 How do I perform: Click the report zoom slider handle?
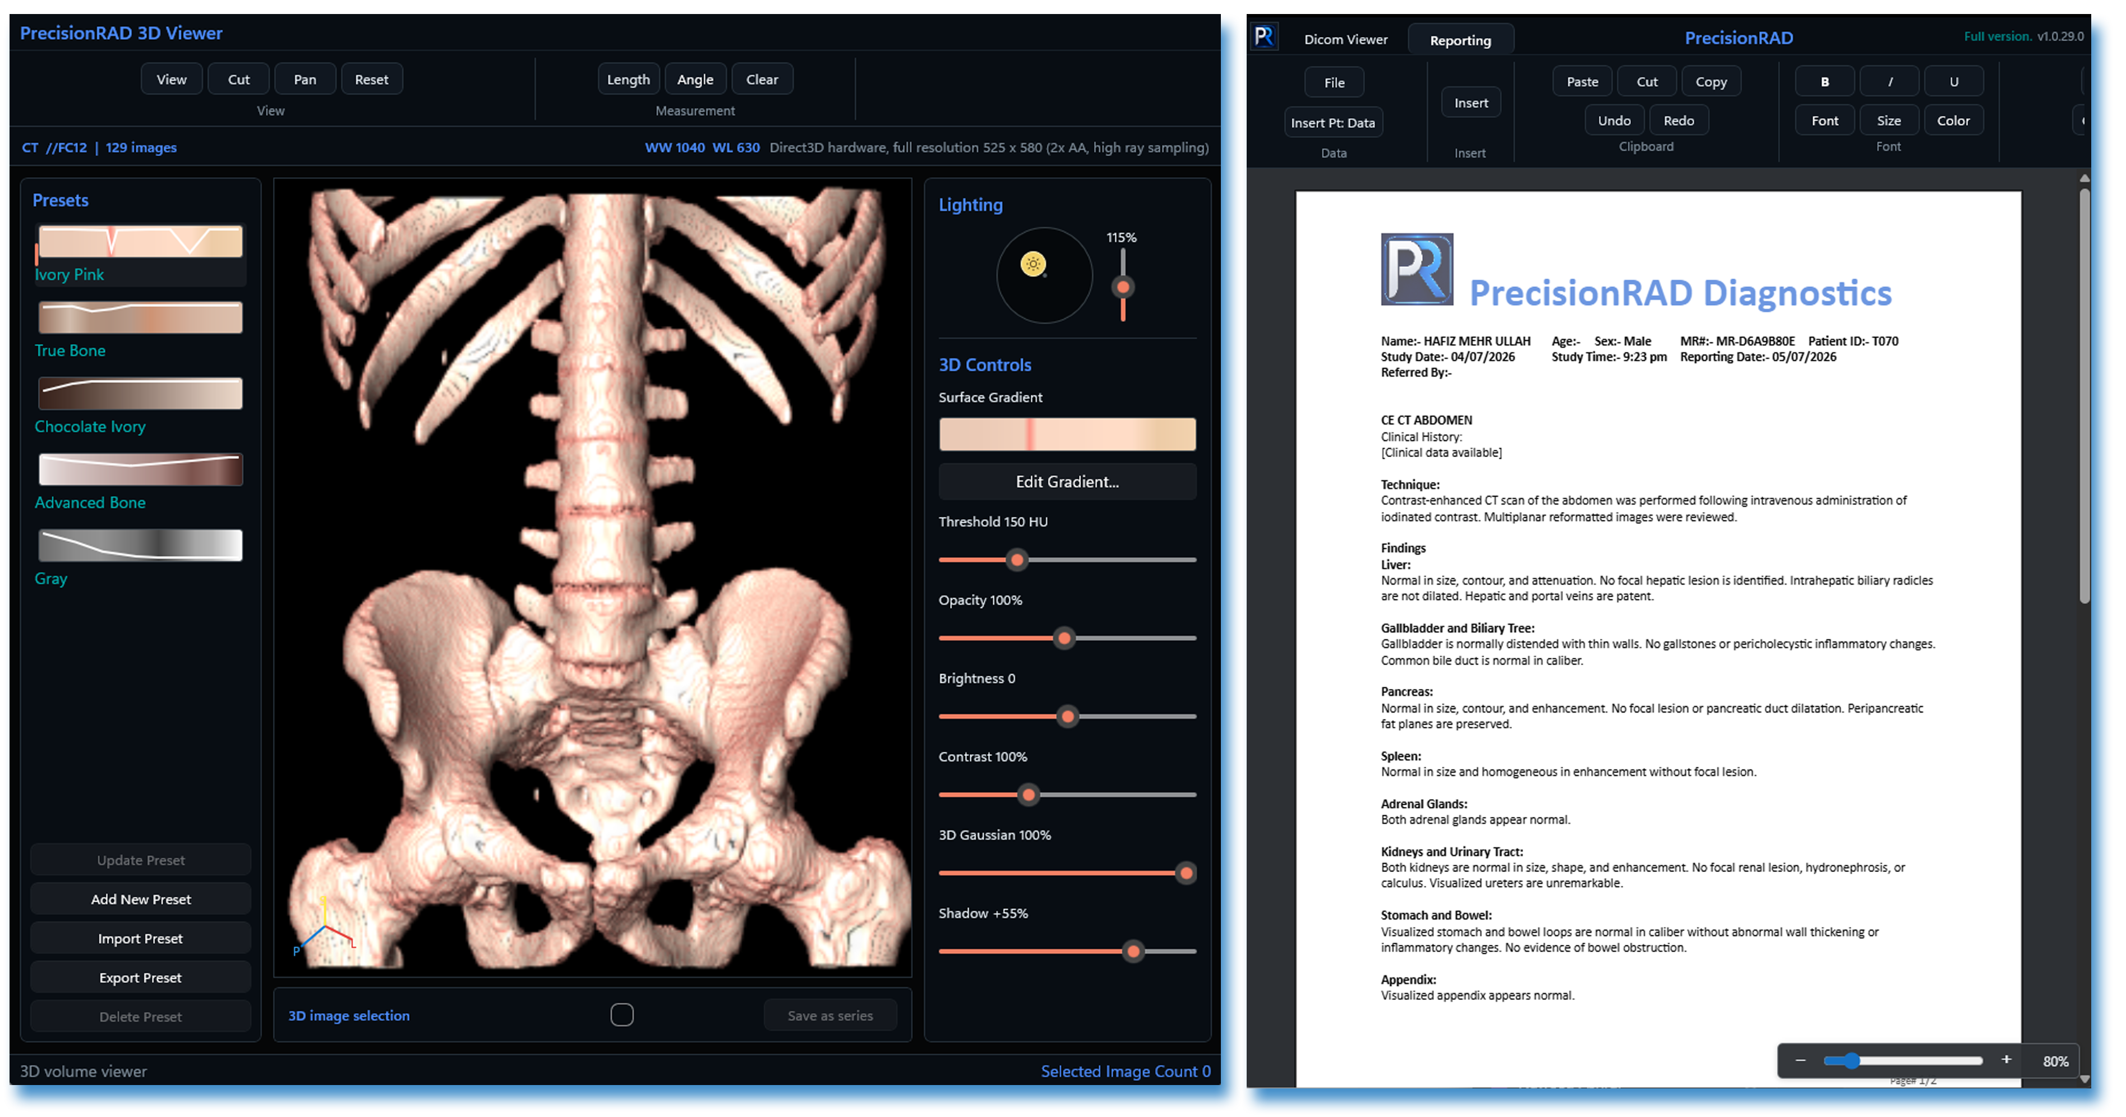1852,1061
